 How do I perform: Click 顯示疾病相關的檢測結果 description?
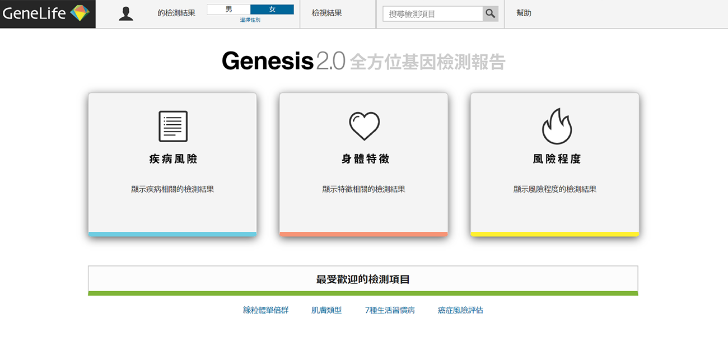[172, 189]
